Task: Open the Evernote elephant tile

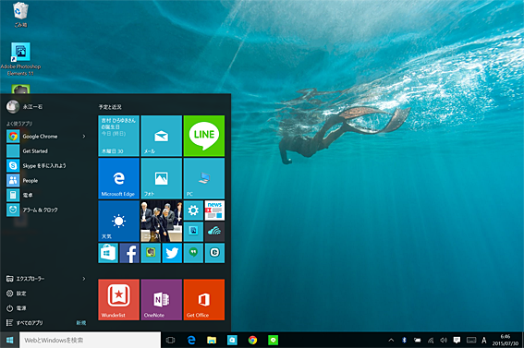Action: [x=151, y=253]
